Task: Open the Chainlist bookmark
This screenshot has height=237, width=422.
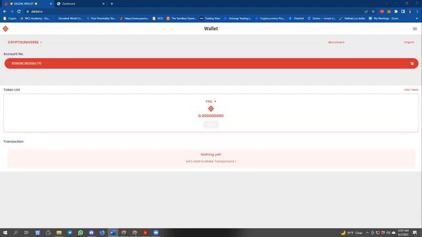Action: pyautogui.click(x=296, y=18)
